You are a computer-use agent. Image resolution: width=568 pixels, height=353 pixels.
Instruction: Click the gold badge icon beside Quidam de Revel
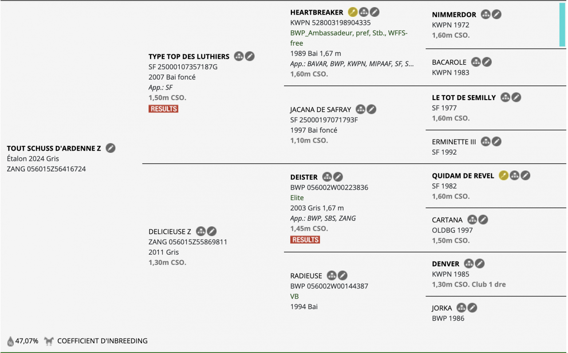503,175
